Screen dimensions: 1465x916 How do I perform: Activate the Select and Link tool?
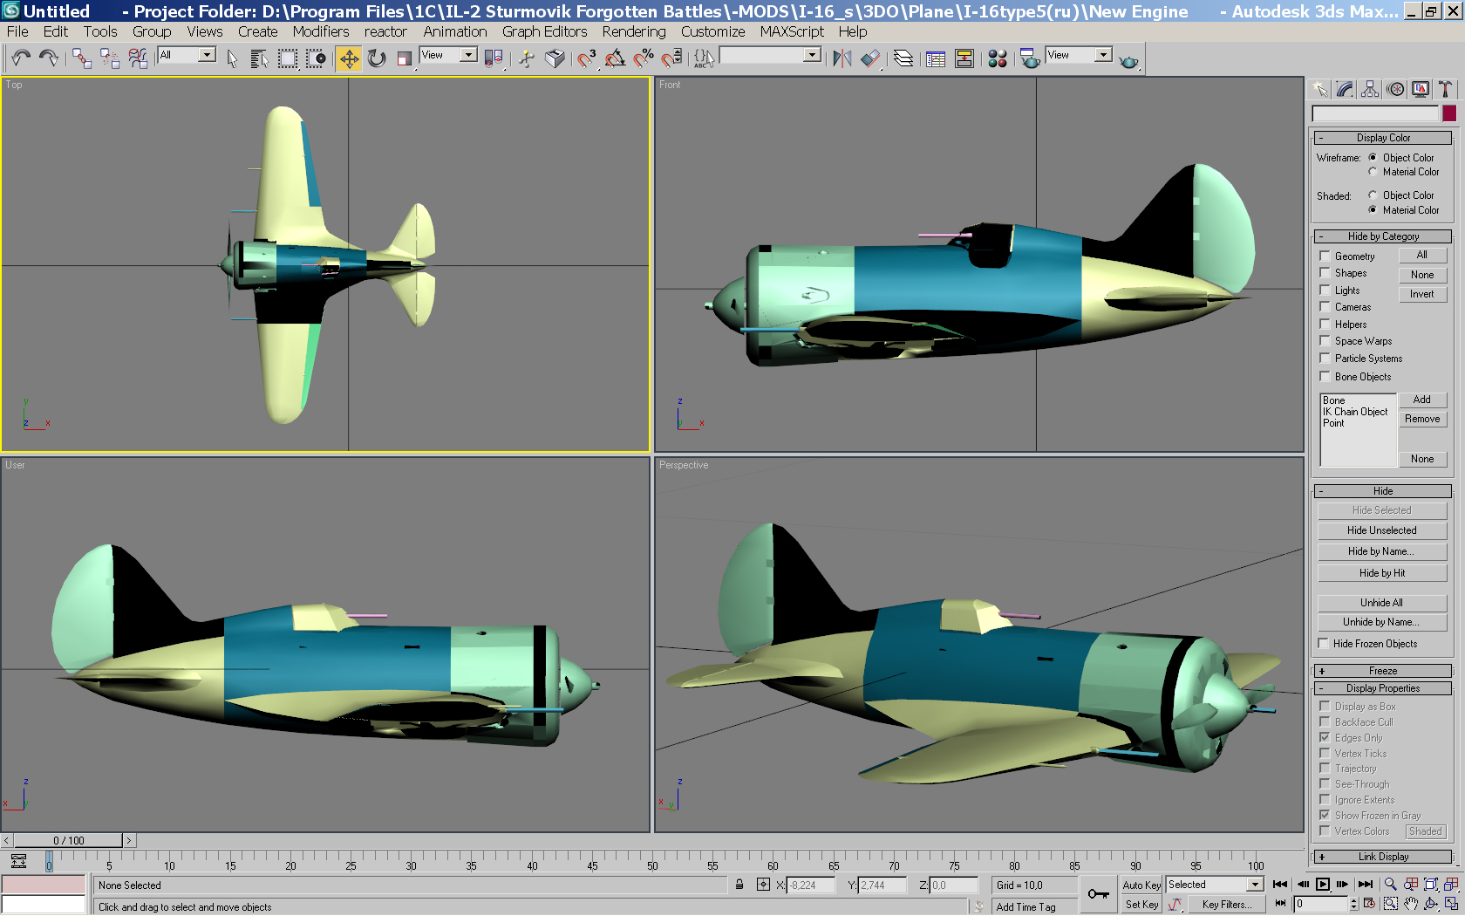pyautogui.click(x=82, y=58)
